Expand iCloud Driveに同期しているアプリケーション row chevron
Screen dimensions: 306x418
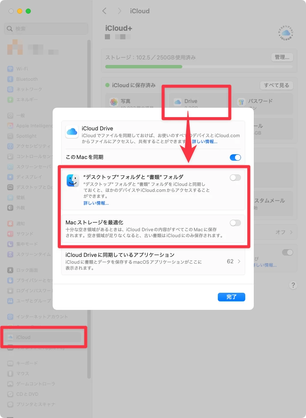point(239,261)
